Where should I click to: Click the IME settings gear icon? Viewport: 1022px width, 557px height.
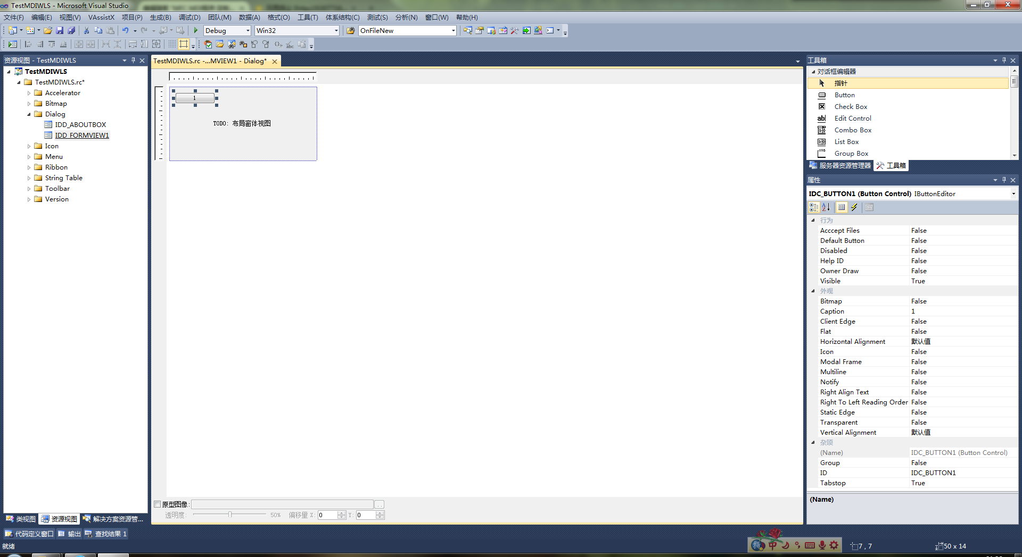point(834,545)
